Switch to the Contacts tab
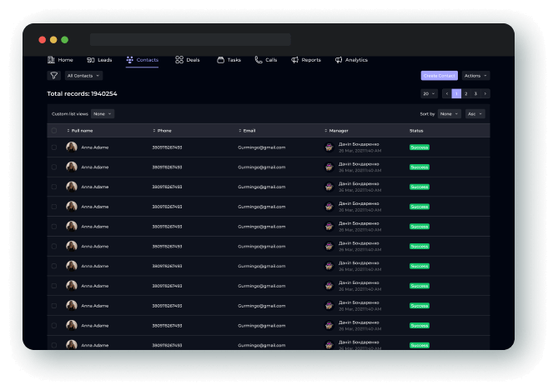This screenshot has height=390, width=548. point(142,60)
